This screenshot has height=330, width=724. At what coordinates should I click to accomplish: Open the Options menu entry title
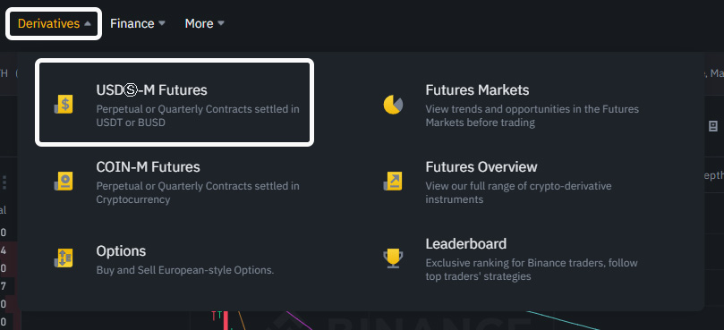point(121,251)
